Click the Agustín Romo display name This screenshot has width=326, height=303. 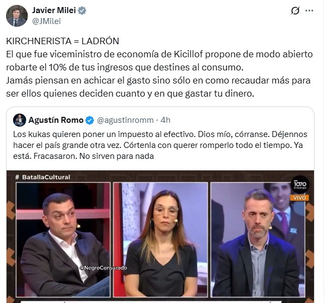point(56,120)
